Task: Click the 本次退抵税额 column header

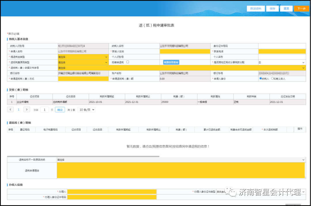Action: tap(270, 130)
